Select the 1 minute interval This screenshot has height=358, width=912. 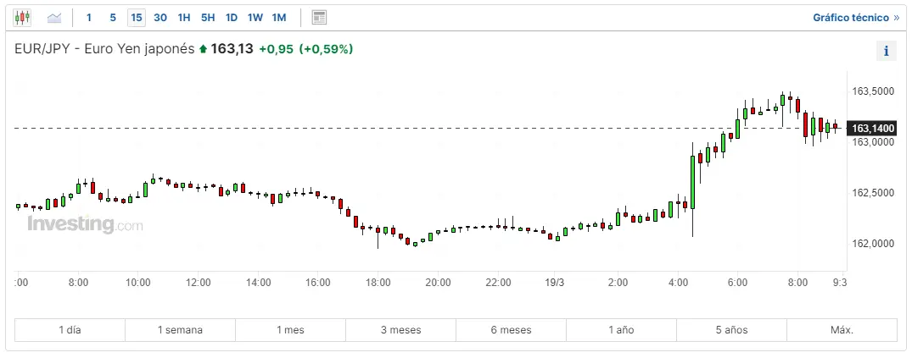(x=89, y=18)
